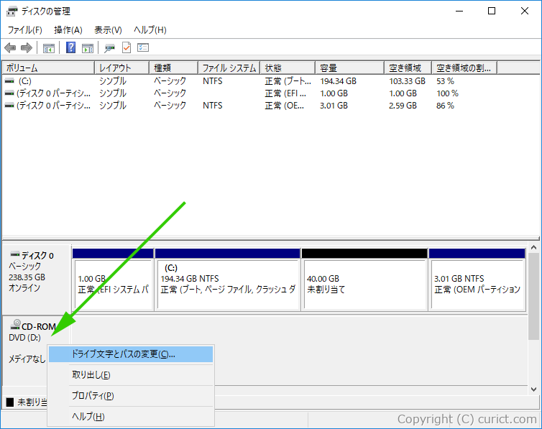The image size is (542, 429).
Task: Sort by 空き領域 column header
Action: tap(408, 68)
